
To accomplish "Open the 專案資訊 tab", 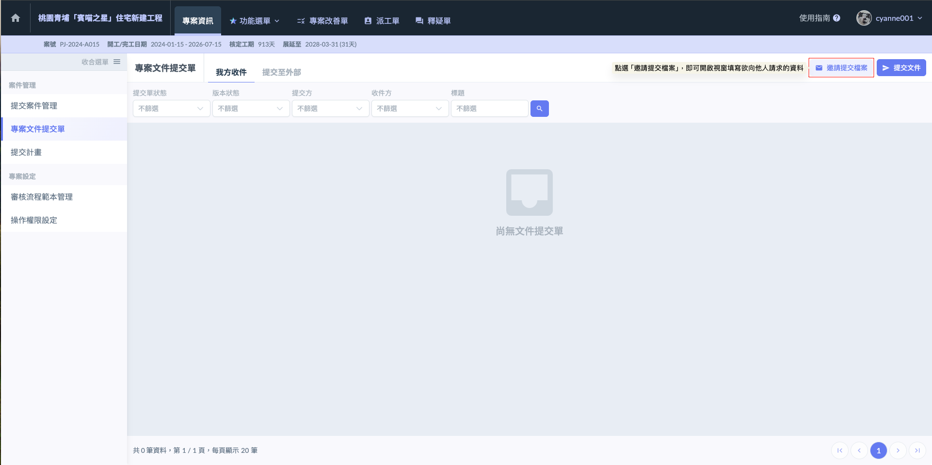I will click(x=198, y=21).
